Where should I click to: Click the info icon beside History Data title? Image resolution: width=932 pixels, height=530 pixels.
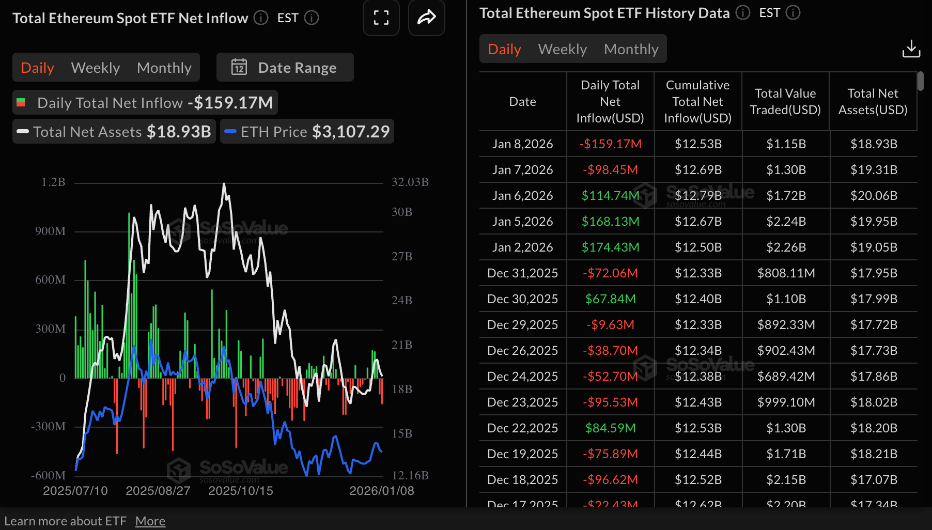tap(742, 13)
